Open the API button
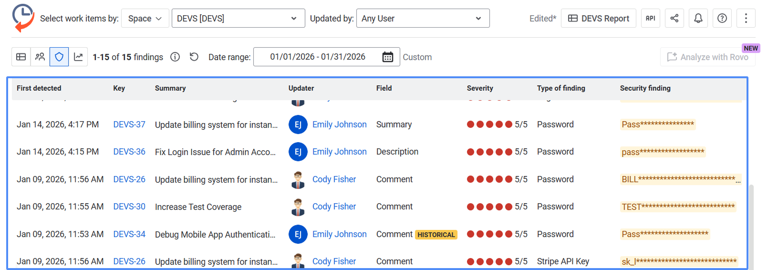This screenshot has height=270, width=768. (x=651, y=18)
